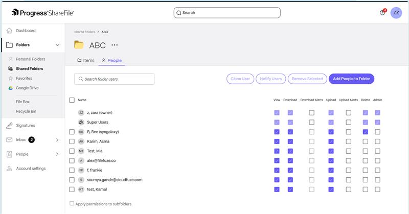
Task: Collapse the Folders section chevron
Action: [x=57, y=45]
